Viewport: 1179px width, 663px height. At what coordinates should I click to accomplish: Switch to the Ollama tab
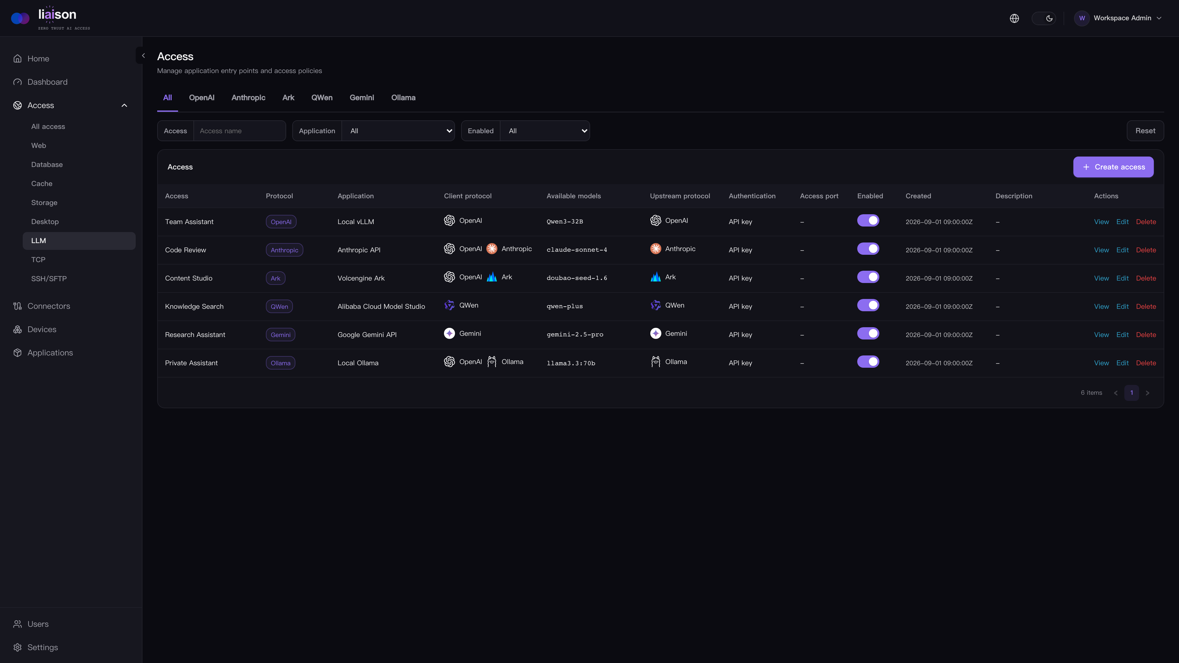403,98
